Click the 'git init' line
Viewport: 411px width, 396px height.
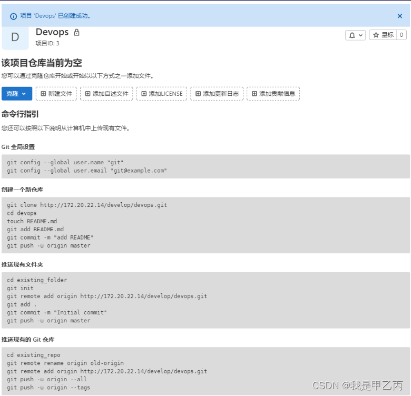tap(20, 288)
